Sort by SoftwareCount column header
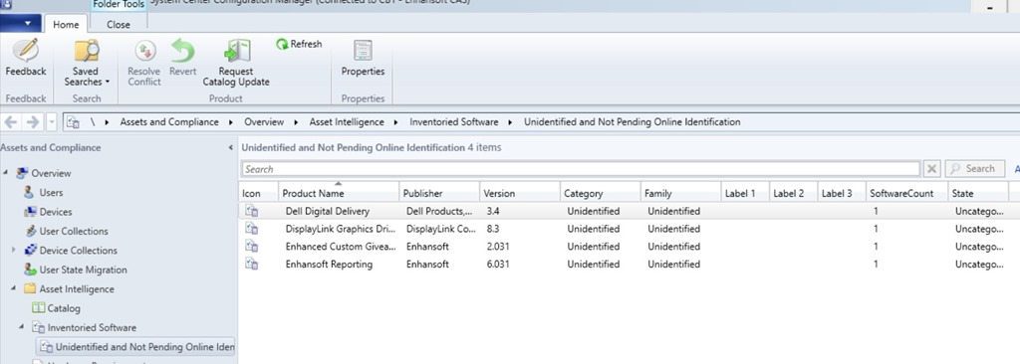 [906, 193]
